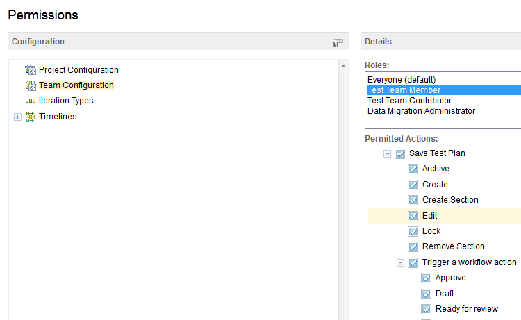Uncheck the Save Test Plan checkbox

(400, 154)
